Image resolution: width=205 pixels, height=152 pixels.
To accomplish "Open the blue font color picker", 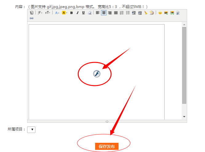I will (57, 13).
